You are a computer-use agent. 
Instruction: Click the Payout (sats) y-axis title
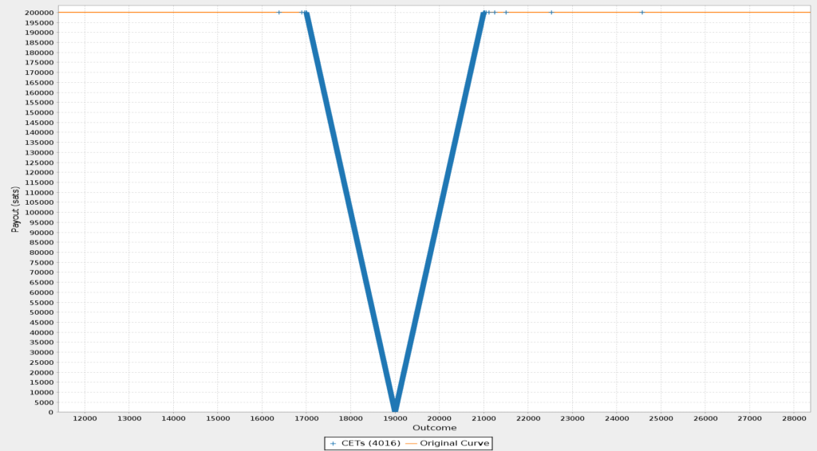16,210
